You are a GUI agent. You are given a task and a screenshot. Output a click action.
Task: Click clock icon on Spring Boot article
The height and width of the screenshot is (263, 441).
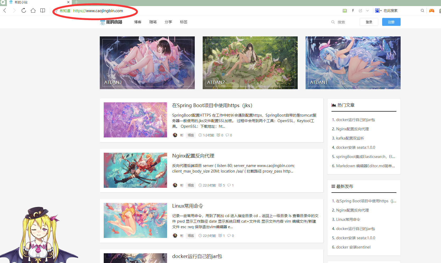(x=200, y=135)
